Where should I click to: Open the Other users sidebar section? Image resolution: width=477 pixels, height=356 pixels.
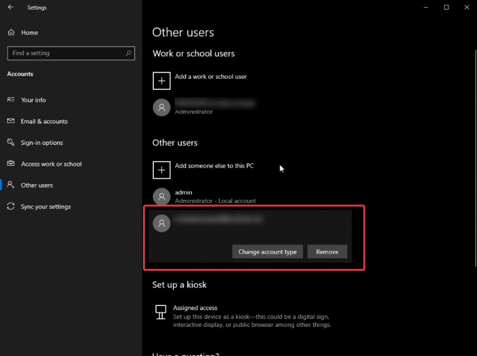tap(36, 185)
